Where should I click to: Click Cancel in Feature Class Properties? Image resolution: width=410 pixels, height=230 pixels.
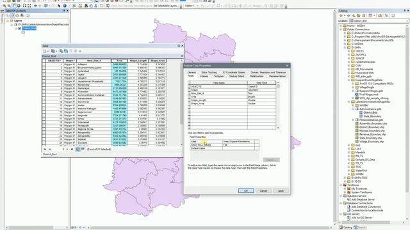[263, 190]
